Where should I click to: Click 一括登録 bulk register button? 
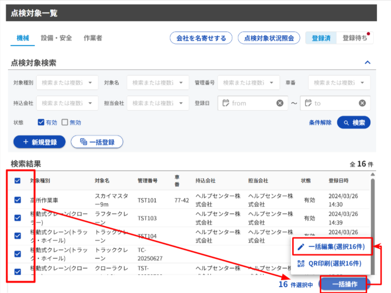point(97,142)
